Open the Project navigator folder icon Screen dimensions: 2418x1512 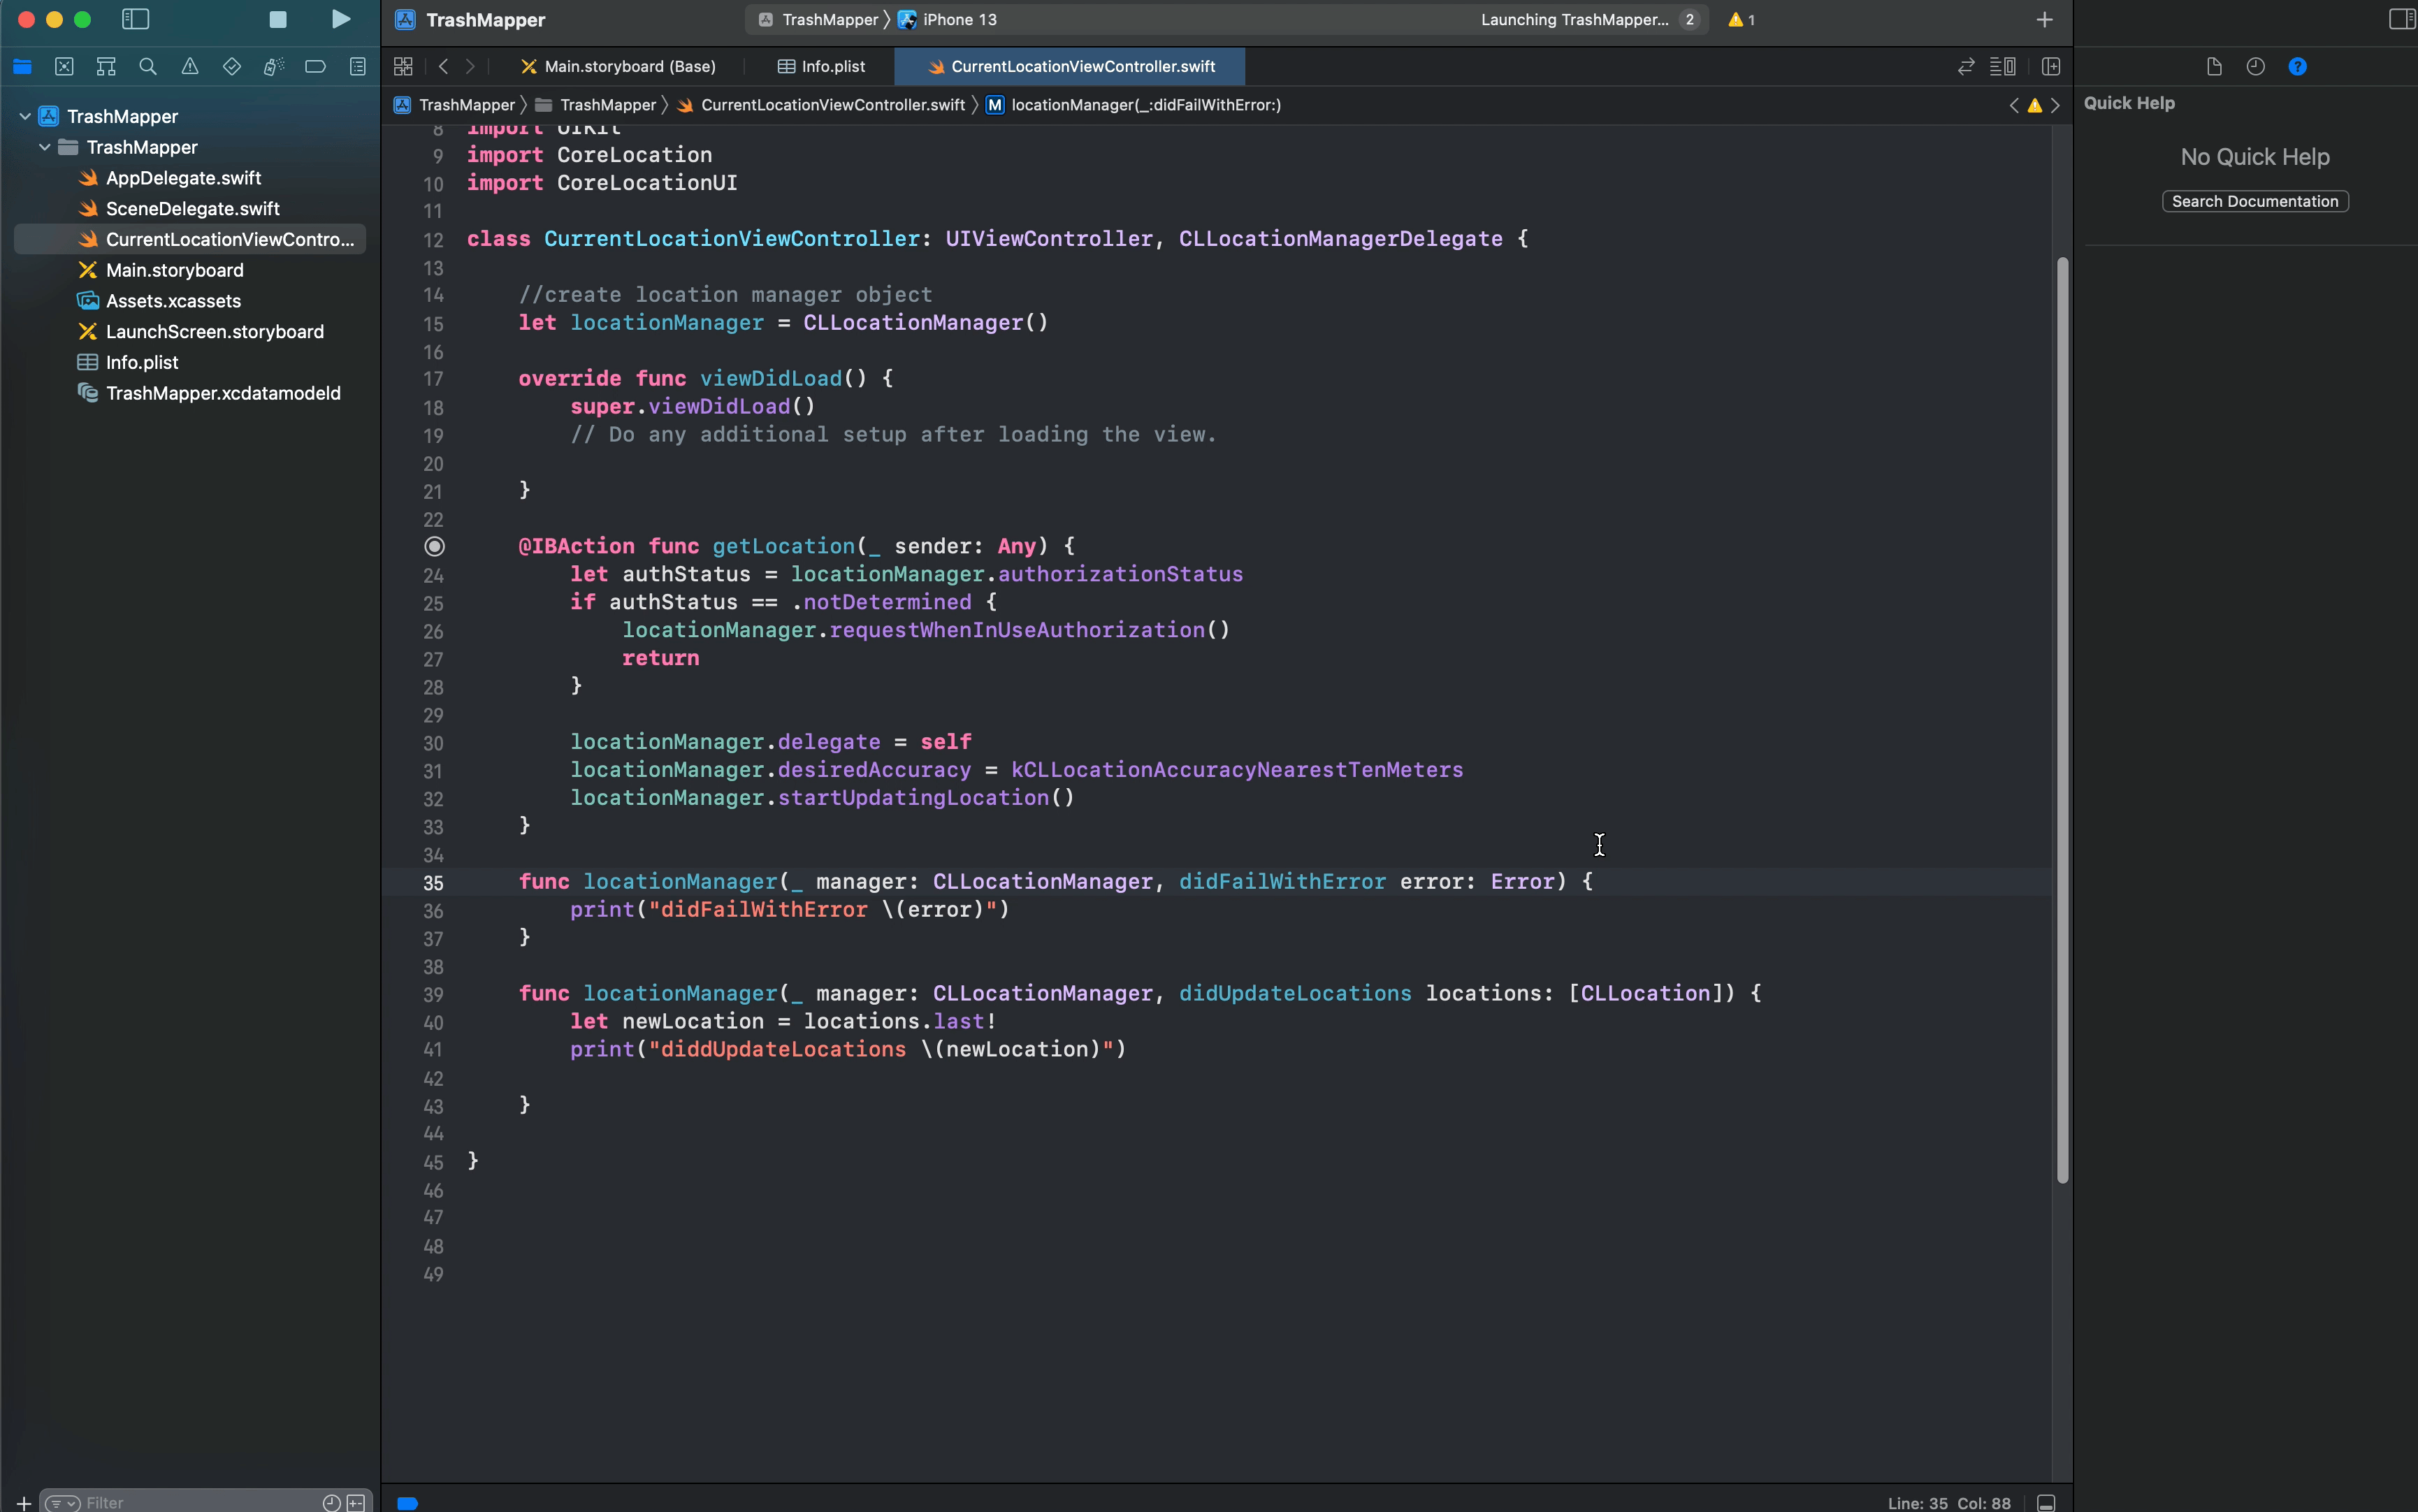(22, 66)
